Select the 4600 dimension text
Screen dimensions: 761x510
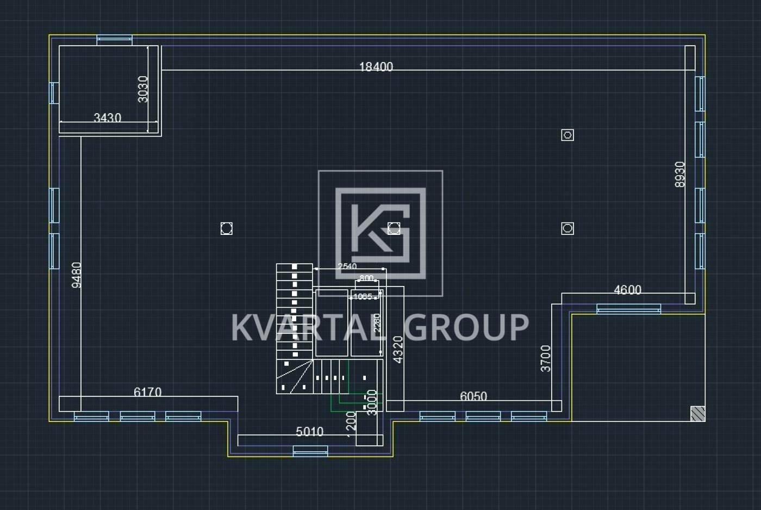[x=627, y=290]
